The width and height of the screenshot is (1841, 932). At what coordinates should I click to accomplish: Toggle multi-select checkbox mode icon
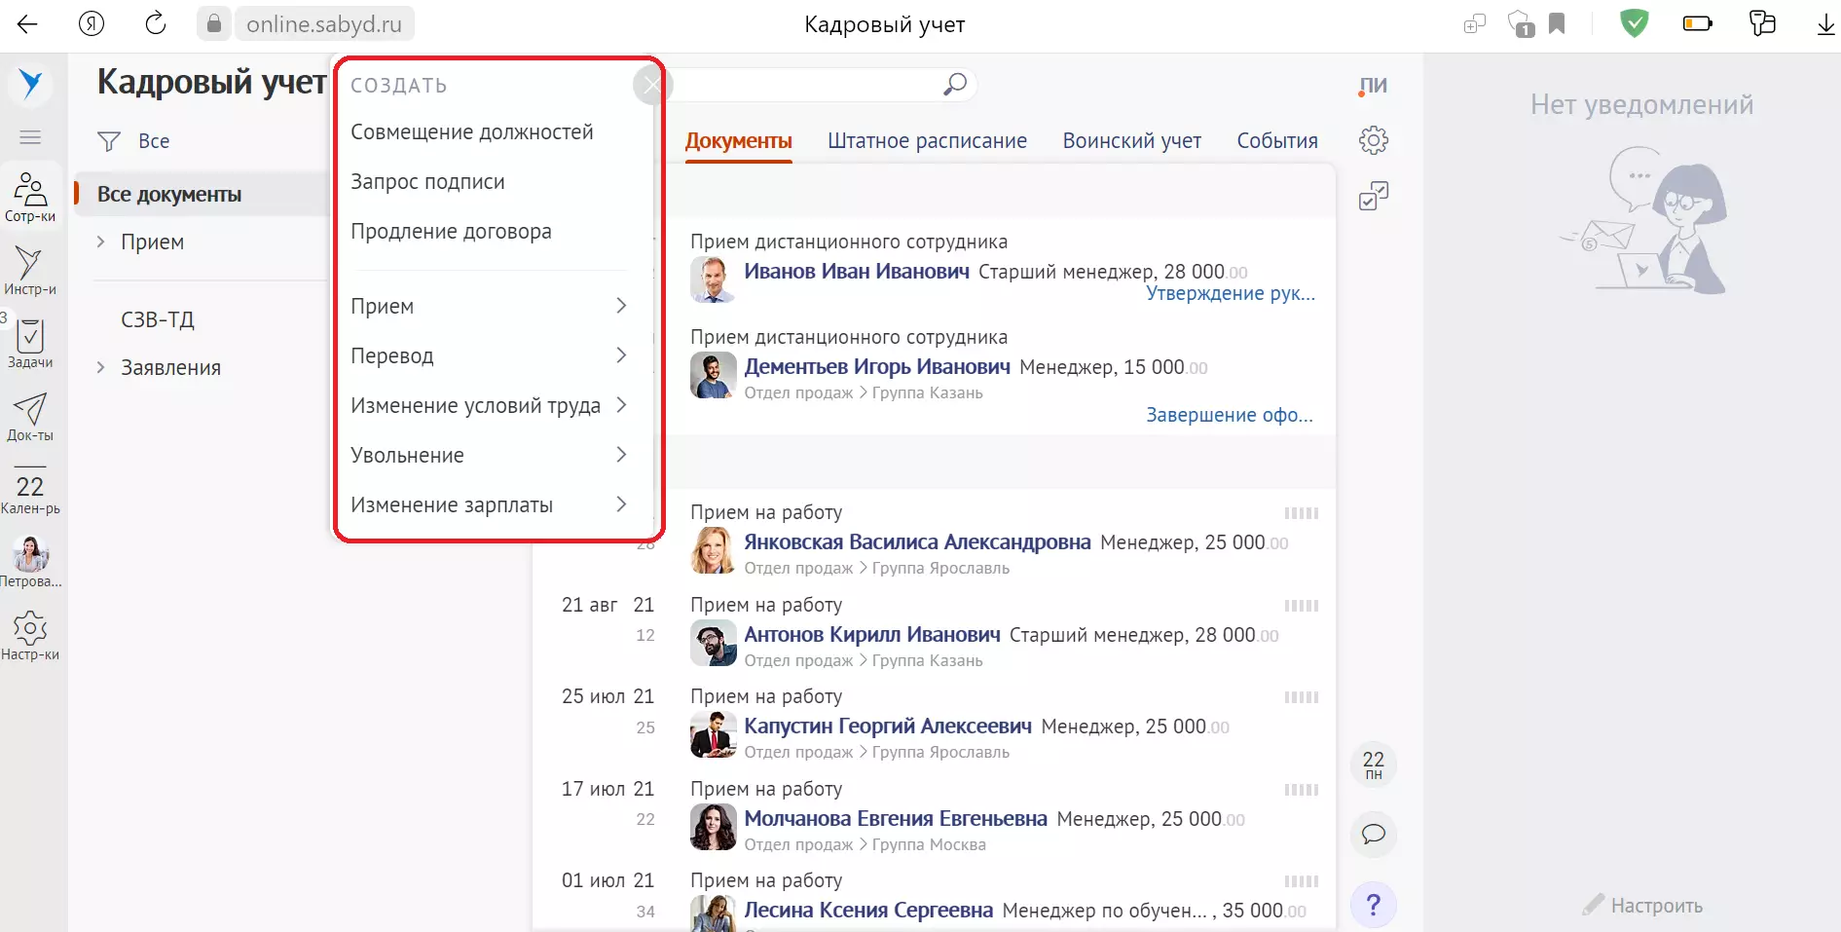1374,196
